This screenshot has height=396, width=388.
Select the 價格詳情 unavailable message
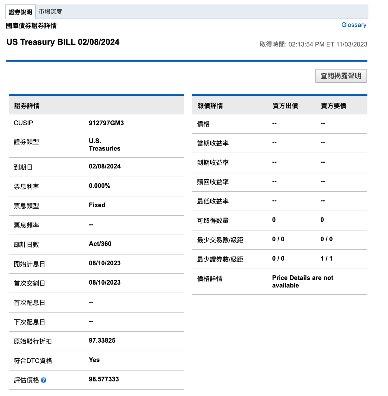[303, 282]
